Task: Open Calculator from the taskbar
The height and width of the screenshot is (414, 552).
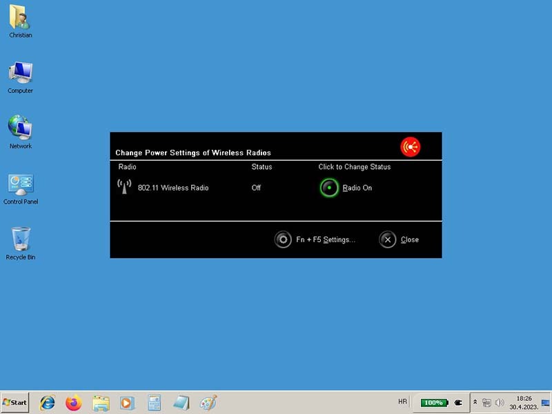Action: [154, 402]
